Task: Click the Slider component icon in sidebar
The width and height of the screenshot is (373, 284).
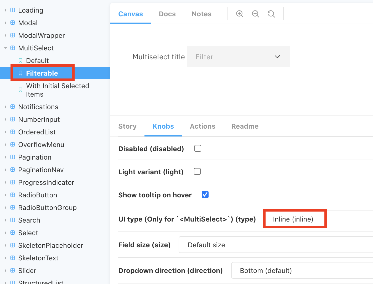Action: coord(13,270)
